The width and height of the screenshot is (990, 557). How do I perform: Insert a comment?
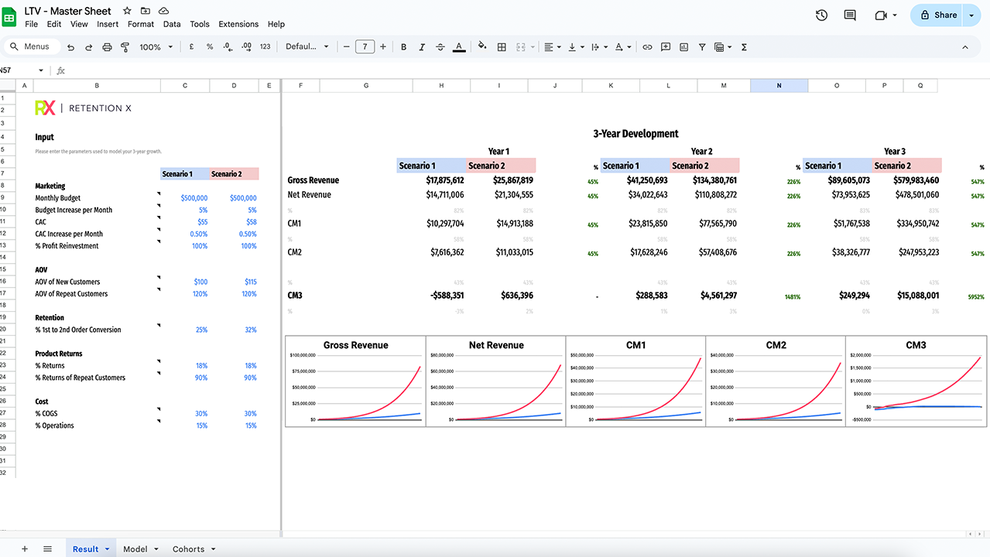click(665, 46)
